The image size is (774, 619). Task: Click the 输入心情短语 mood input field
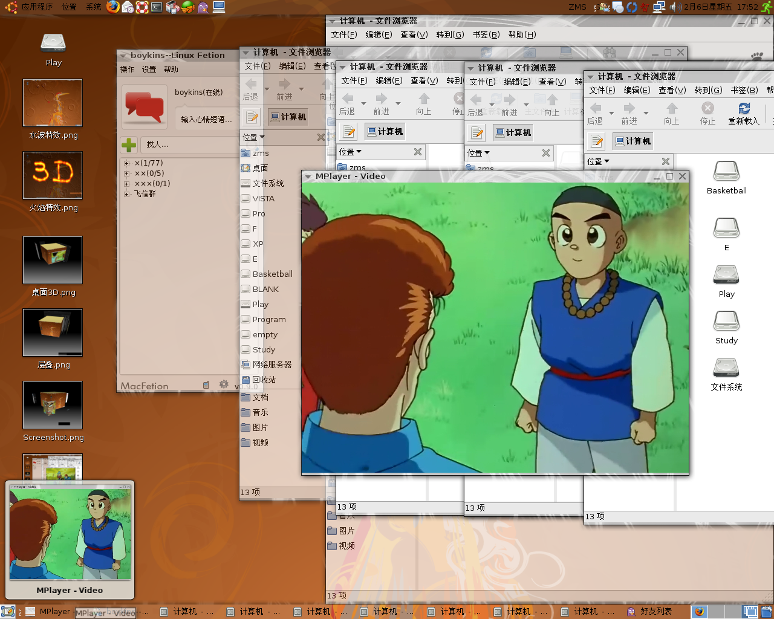tap(207, 119)
